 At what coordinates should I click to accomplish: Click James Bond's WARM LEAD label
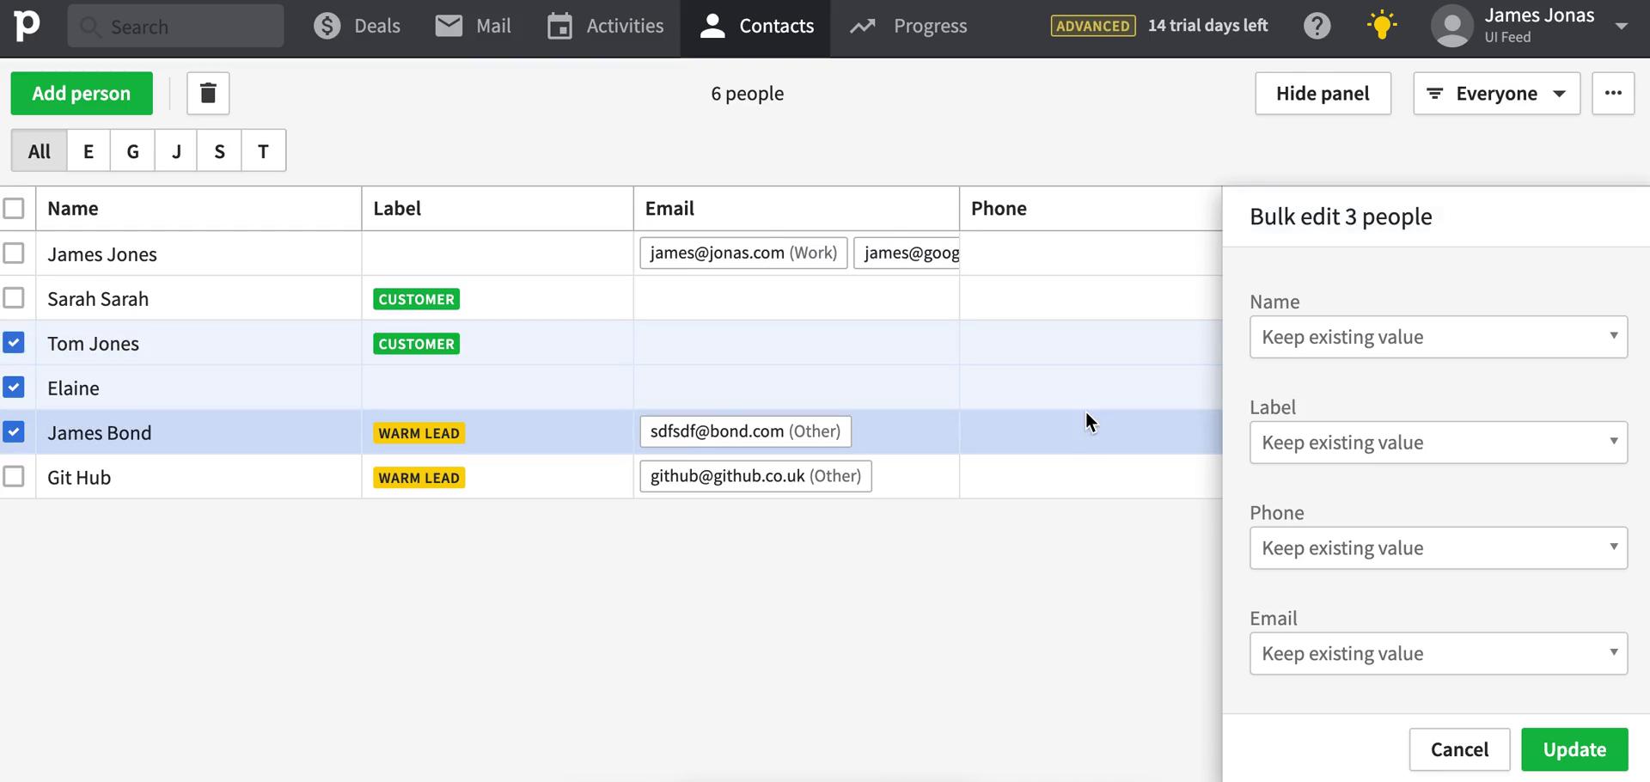coord(419,433)
